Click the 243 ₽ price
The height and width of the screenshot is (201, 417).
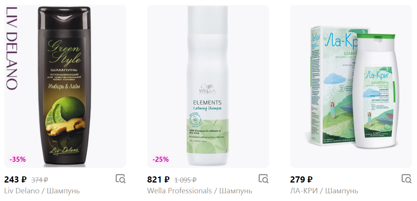point(15,180)
